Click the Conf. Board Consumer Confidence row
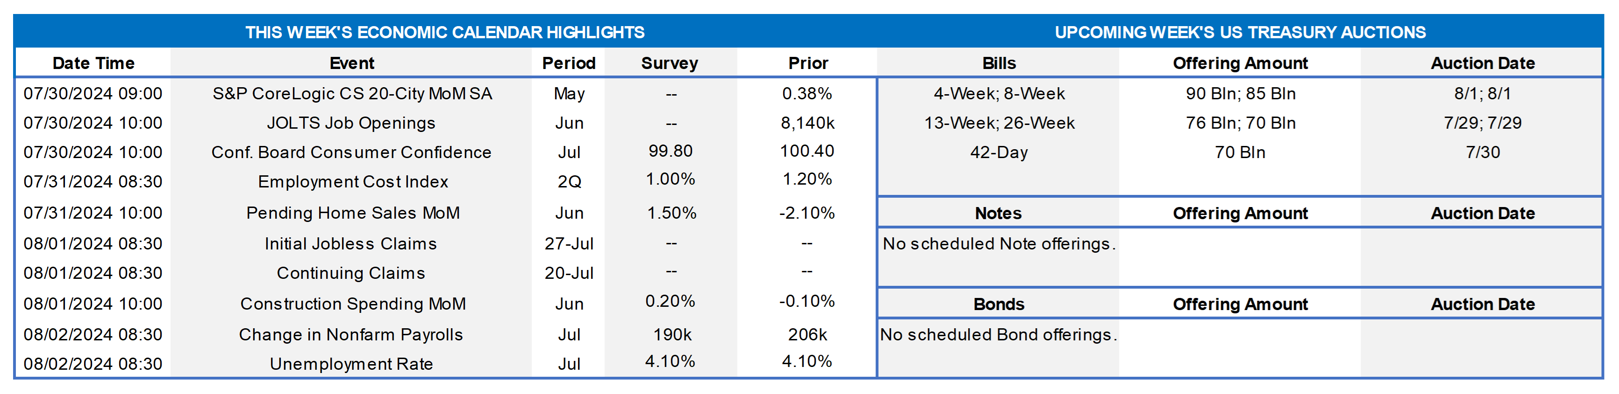Screen dimensions: 1619x394 coord(351,152)
